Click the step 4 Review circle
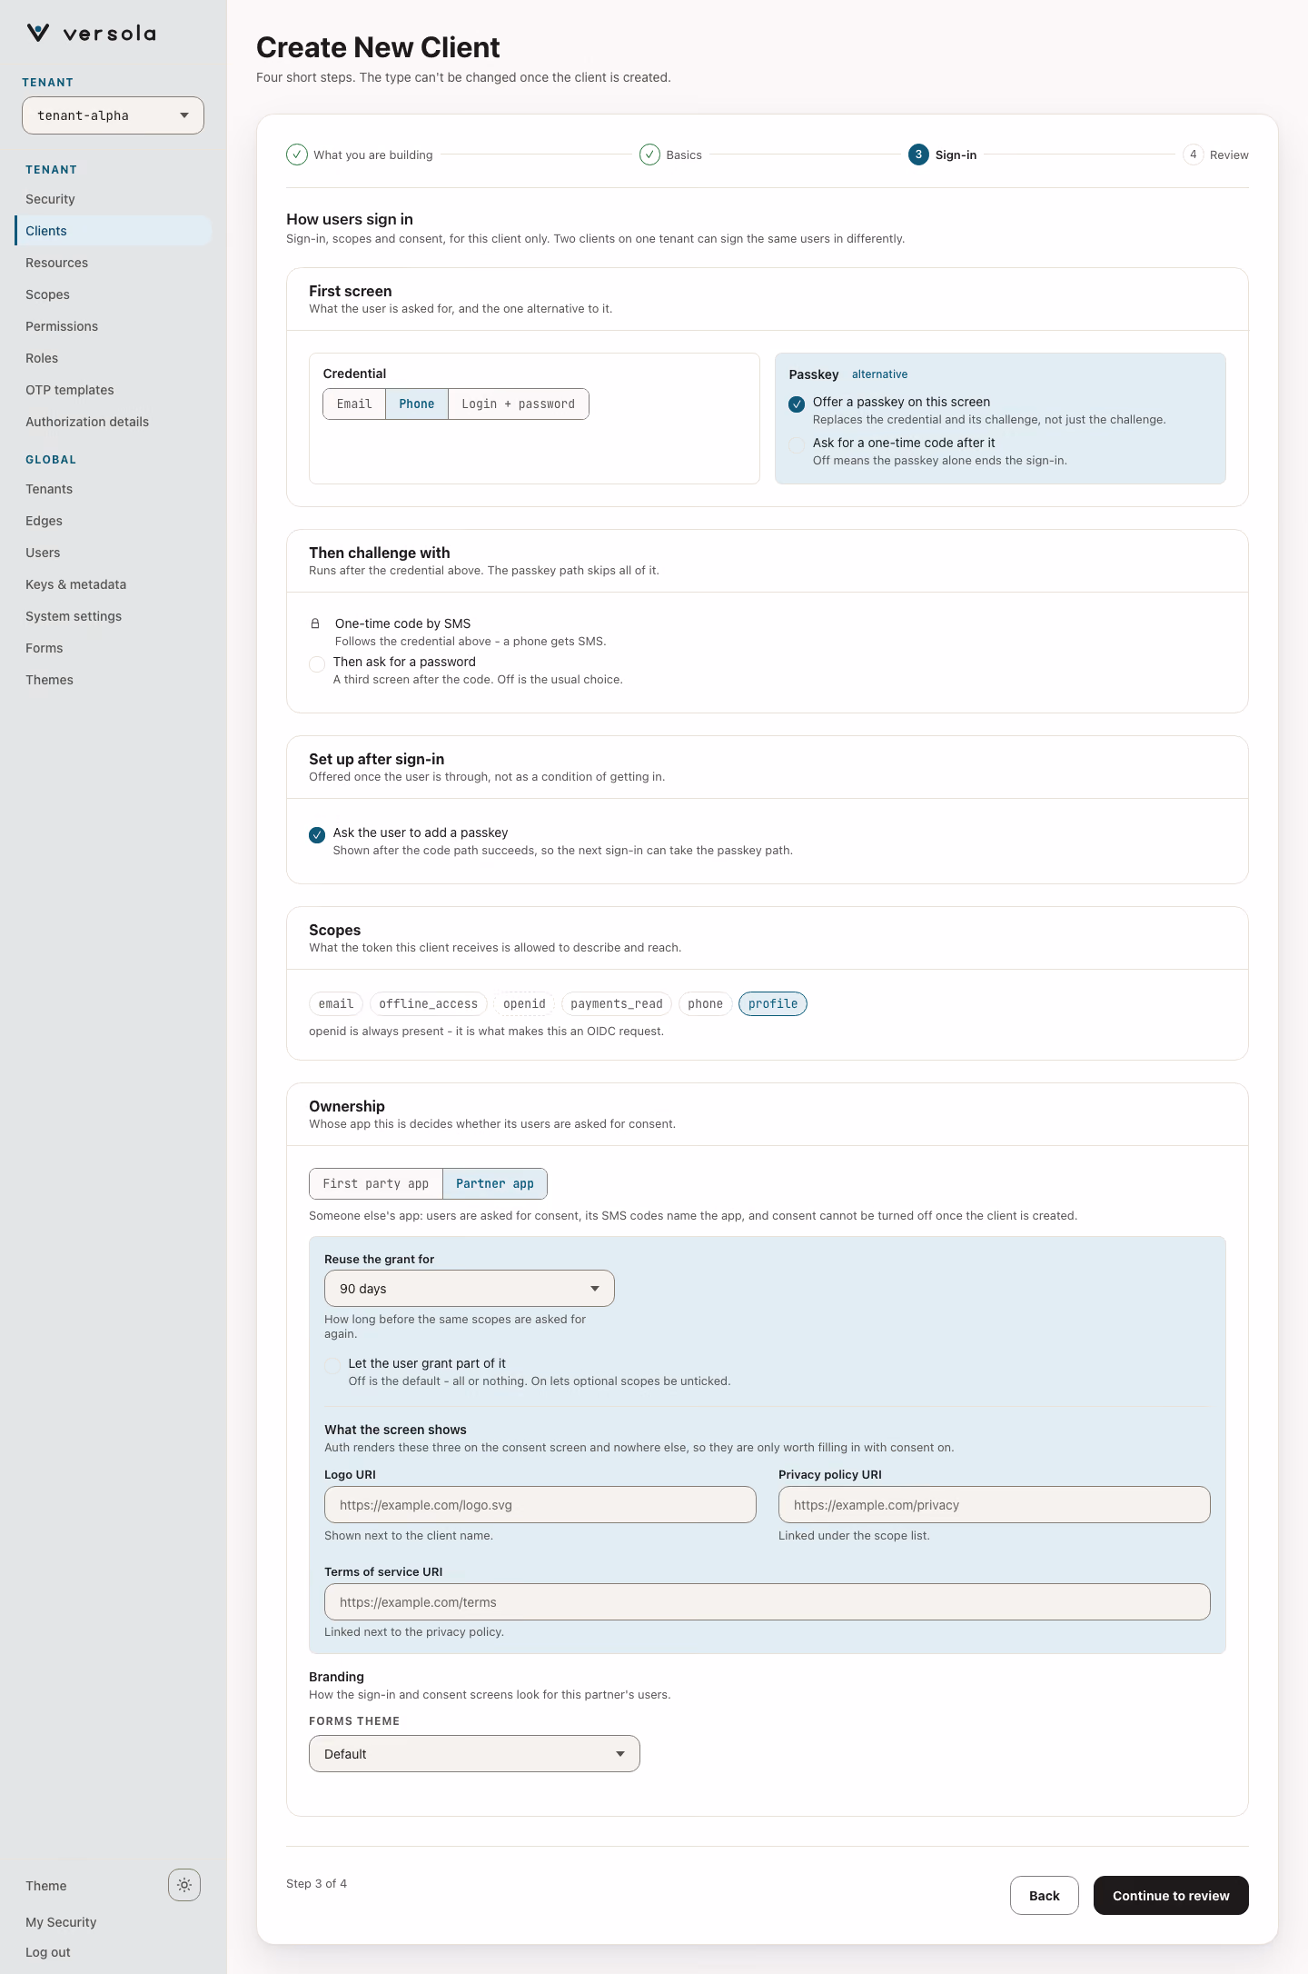This screenshot has width=1308, height=1974. click(x=1193, y=155)
